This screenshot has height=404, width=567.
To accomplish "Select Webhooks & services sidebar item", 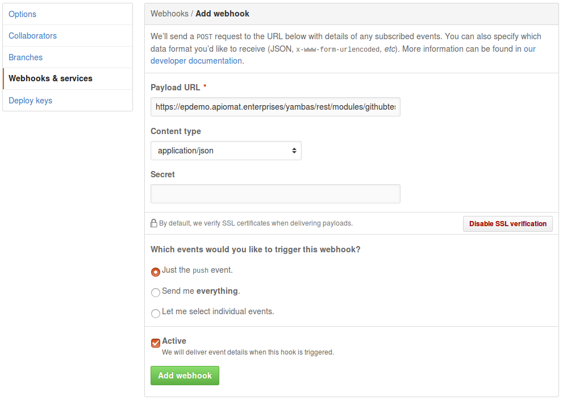I will tap(51, 78).
